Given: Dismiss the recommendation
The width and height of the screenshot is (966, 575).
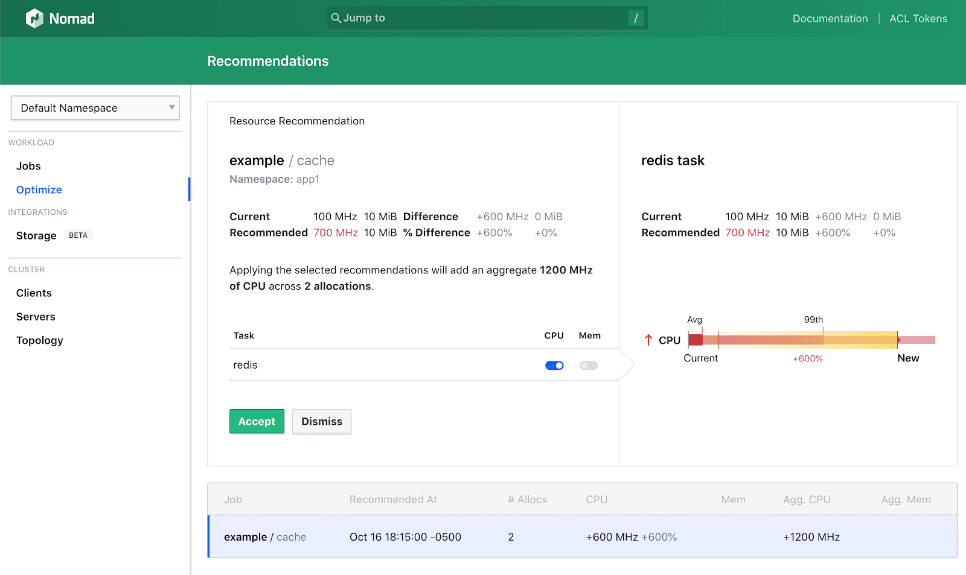Looking at the screenshot, I should 322,421.
